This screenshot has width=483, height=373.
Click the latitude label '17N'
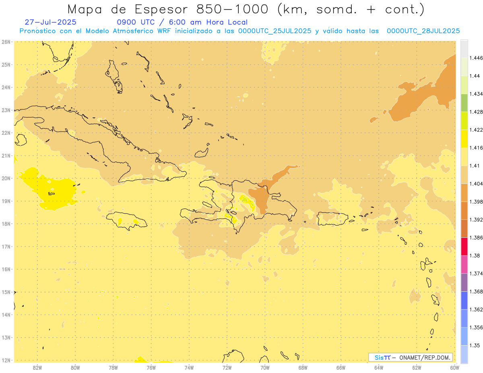click(x=6, y=246)
